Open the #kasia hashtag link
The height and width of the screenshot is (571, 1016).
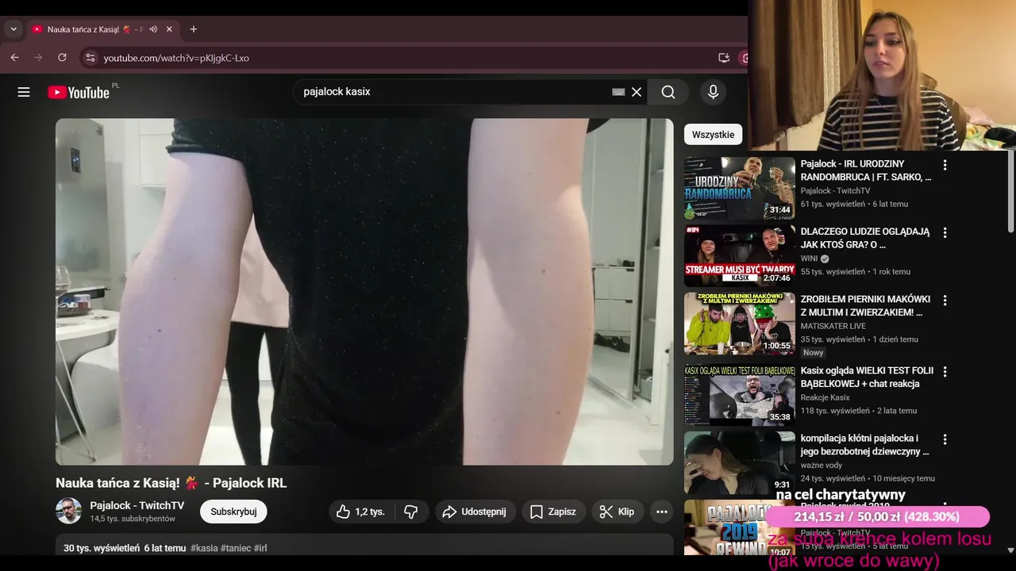click(204, 548)
